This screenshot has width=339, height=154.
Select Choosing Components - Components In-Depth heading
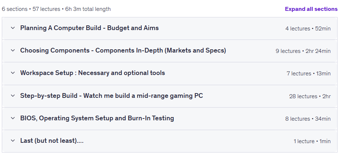[x=123, y=50]
